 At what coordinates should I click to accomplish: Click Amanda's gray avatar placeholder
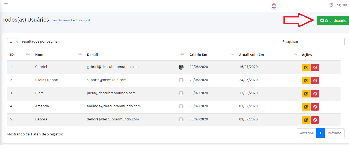click(181, 106)
